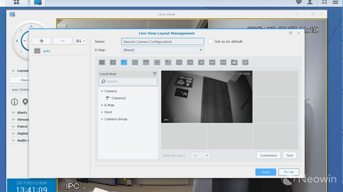The width and height of the screenshot is (343, 192).
Task: Click the Live View window help question mark
Action: click(297, 14)
